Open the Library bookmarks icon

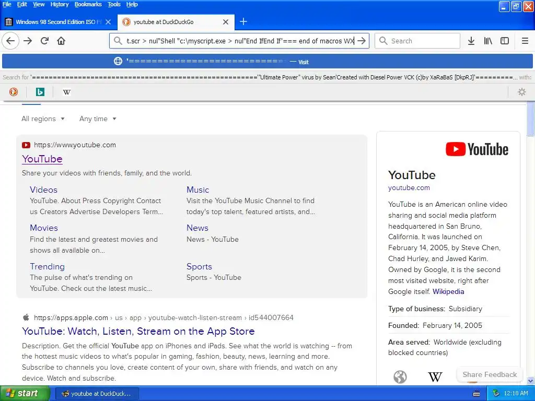coord(488,41)
